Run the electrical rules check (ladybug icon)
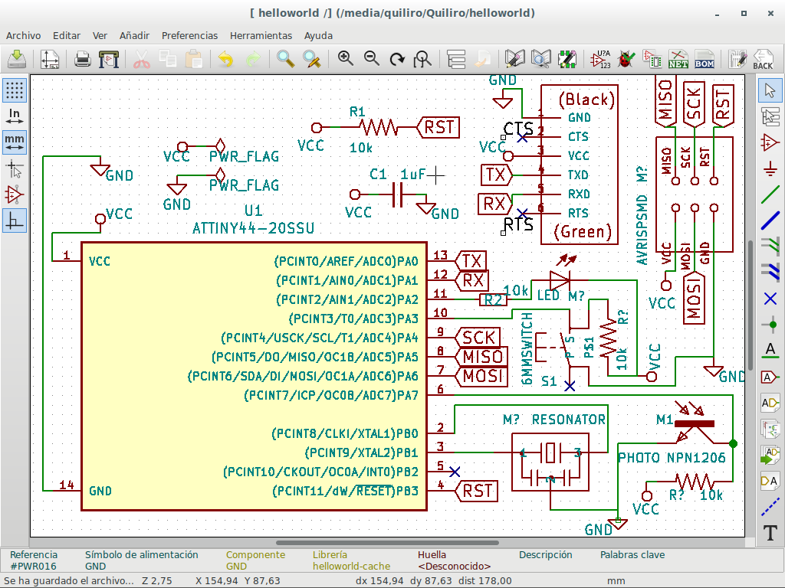The height and width of the screenshot is (588, 785). point(626,59)
